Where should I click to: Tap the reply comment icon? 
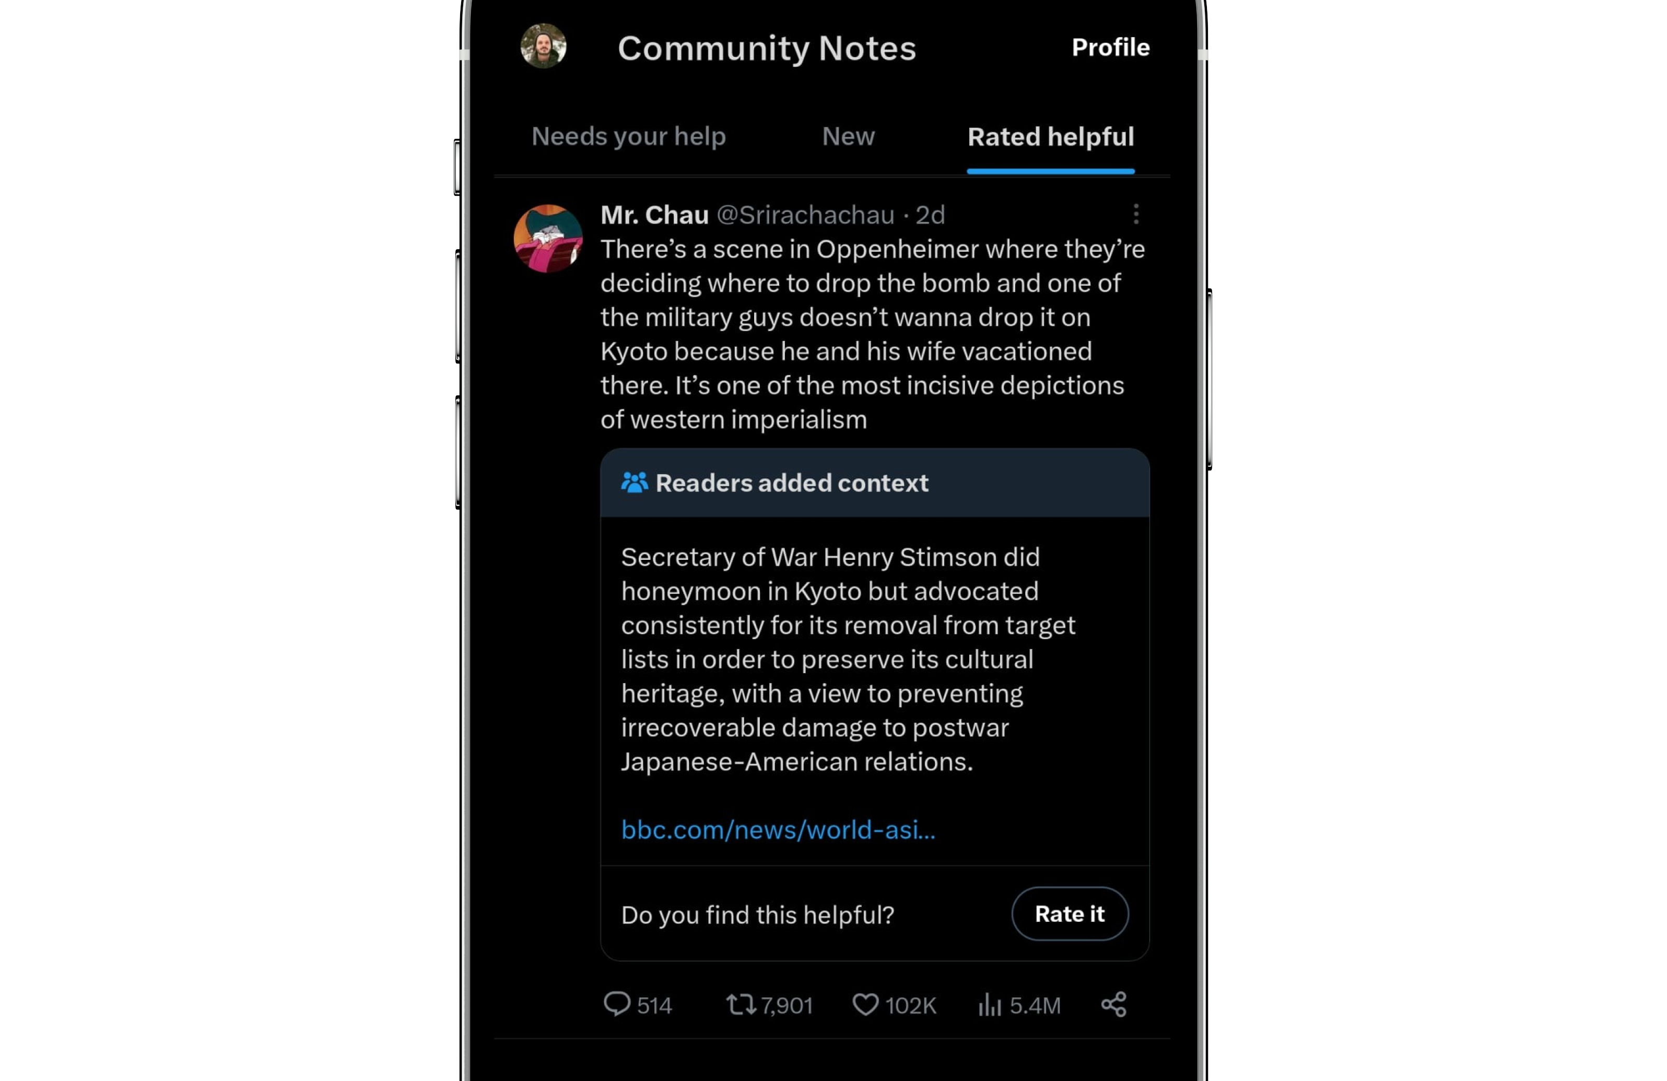point(616,1004)
